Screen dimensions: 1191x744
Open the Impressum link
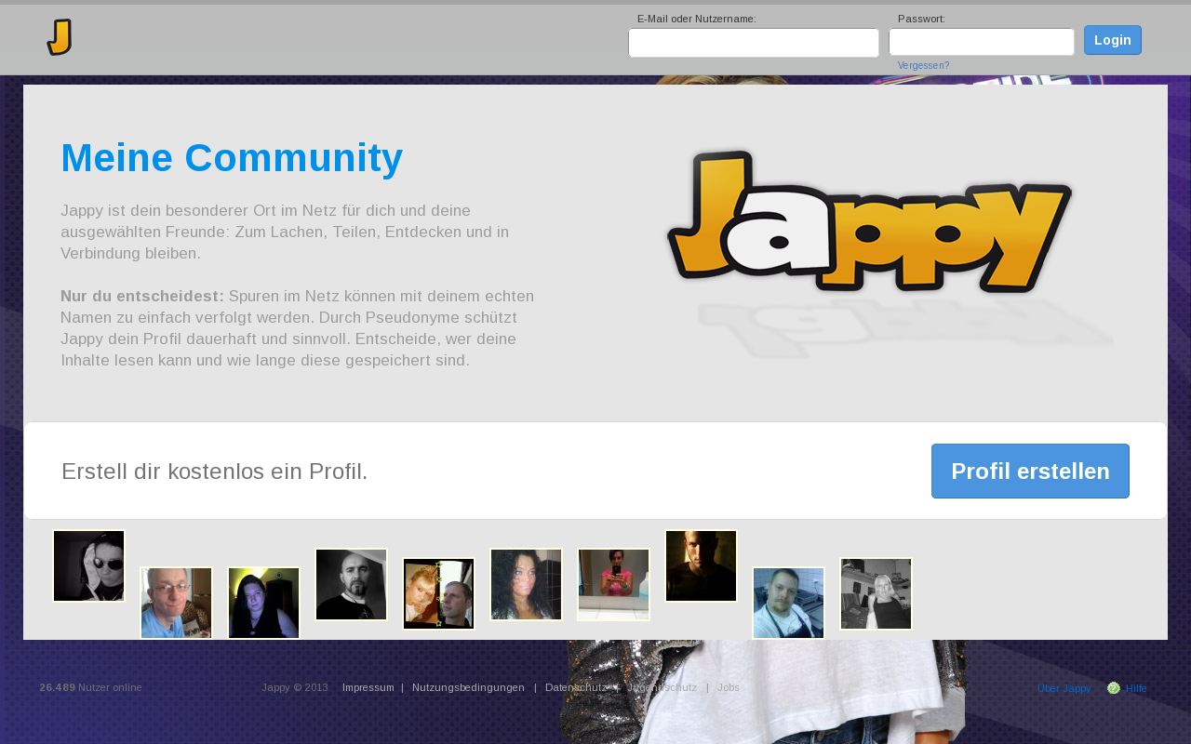pos(368,687)
